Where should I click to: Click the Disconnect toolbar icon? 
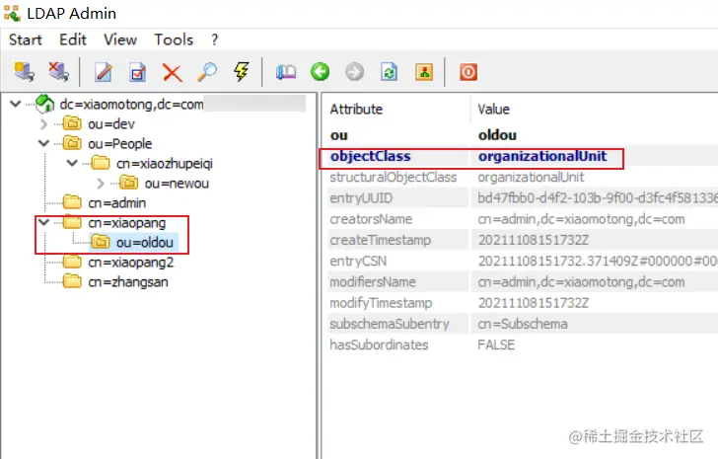58,72
